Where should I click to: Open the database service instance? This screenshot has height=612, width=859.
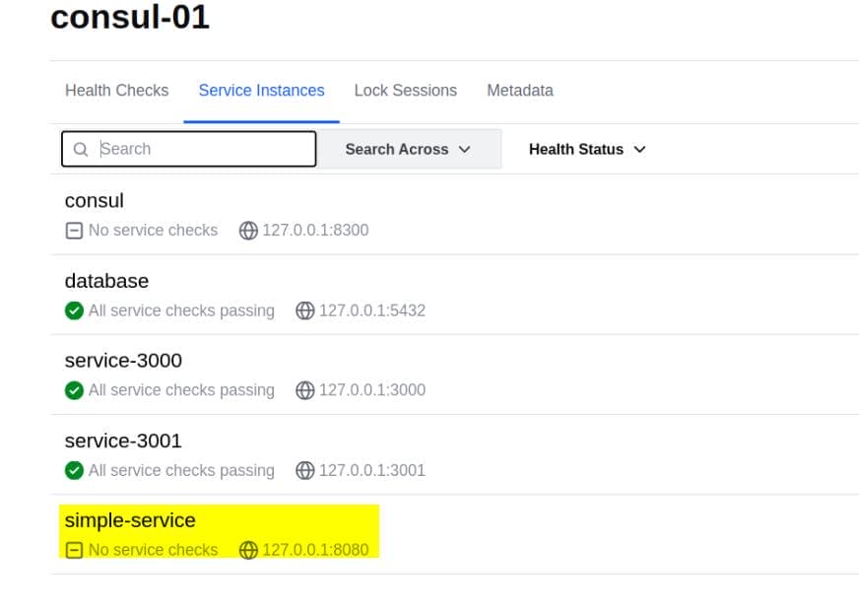click(106, 281)
